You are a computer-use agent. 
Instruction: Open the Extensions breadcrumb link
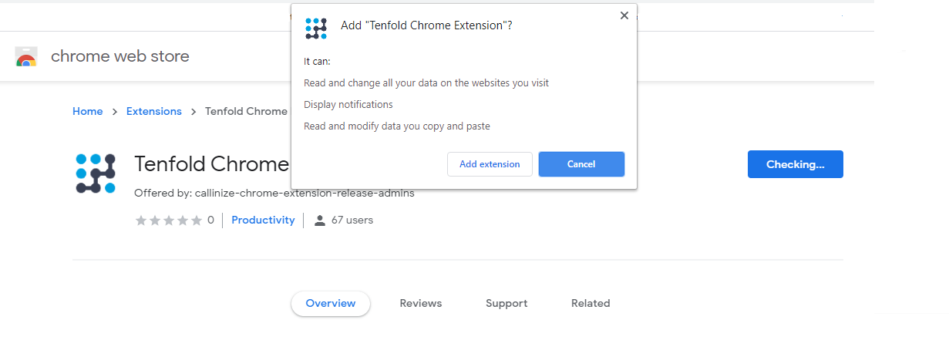coord(154,111)
